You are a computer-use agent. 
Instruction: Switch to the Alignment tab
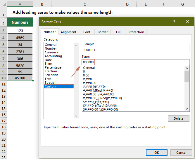click(x=68, y=32)
